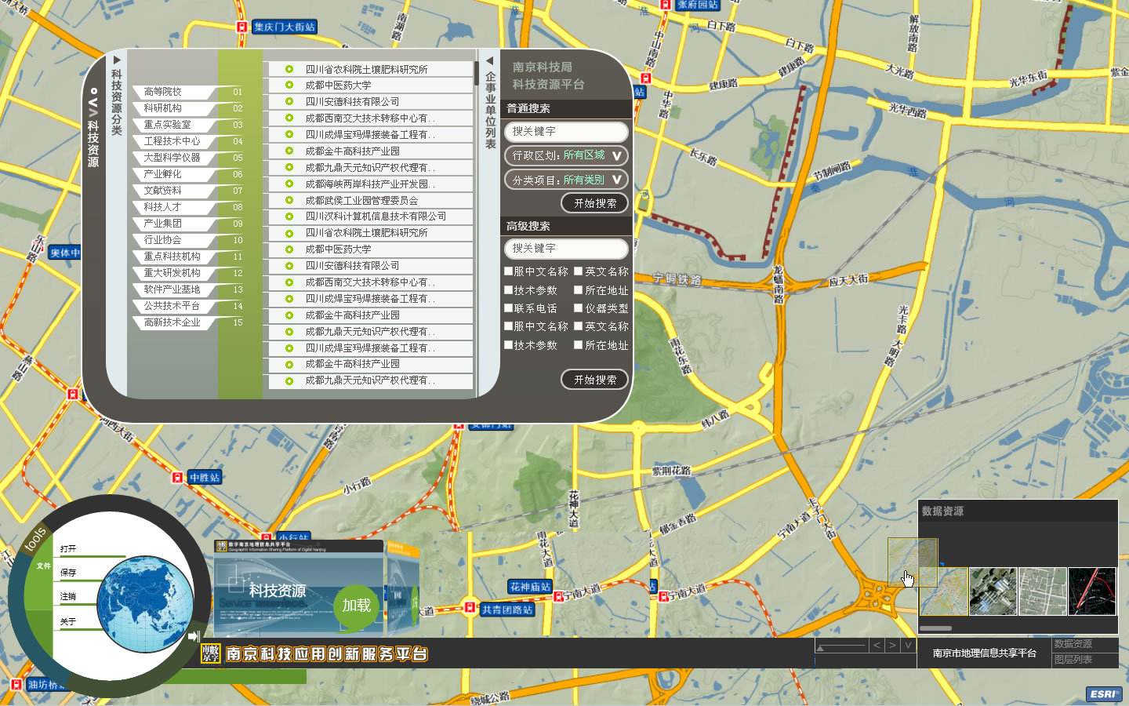Screen dimensions: 1129x706
Task: Tick the 仪器类型 checkbox
Action: point(579,308)
